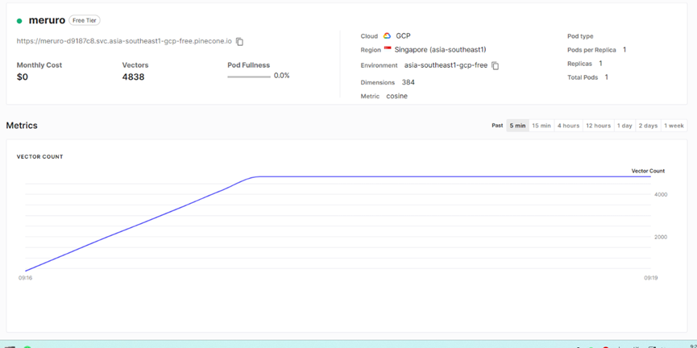Click the Free Tier badge

[85, 20]
